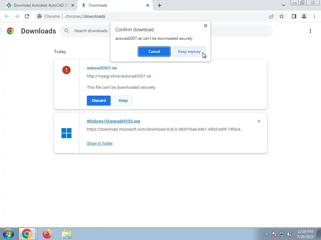The height and width of the screenshot is (240, 321).
Task: Click the download.microsoft.com URL text
Action: [165, 129]
